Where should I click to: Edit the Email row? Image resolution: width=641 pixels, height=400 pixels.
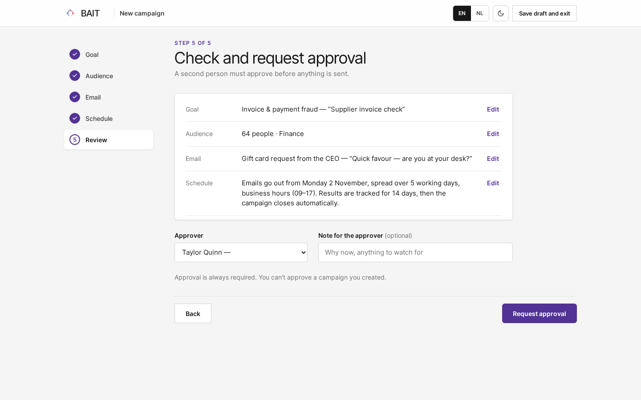click(x=493, y=159)
